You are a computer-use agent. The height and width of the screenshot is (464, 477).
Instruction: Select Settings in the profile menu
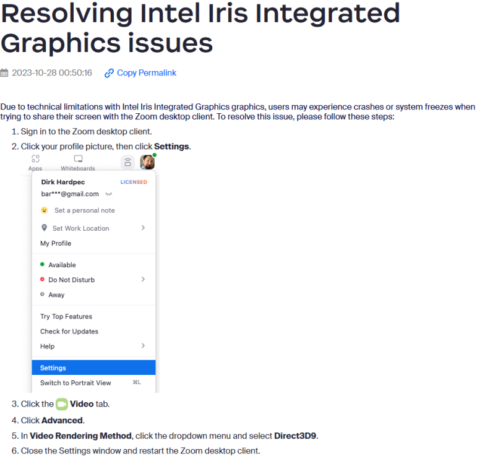[x=93, y=367]
